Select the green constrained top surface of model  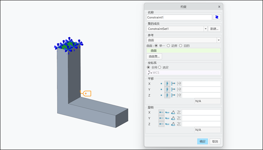click(x=69, y=45)
